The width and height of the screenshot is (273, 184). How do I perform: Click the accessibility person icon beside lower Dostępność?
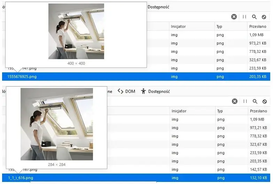tap(143, 91)
